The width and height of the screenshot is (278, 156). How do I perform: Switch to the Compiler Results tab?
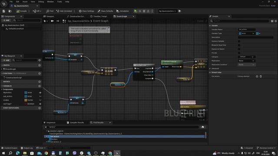click(x=76, y=123)
